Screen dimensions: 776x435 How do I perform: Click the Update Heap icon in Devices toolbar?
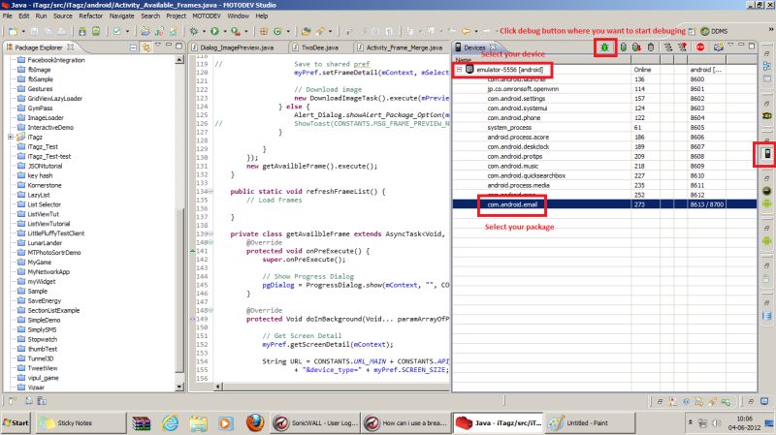click(624, 47)
